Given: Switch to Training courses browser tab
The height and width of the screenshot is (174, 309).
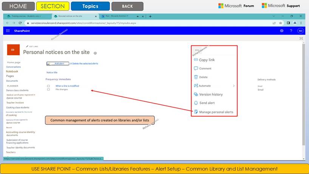Looking at the screenshot, I should (x=27, y=16).
